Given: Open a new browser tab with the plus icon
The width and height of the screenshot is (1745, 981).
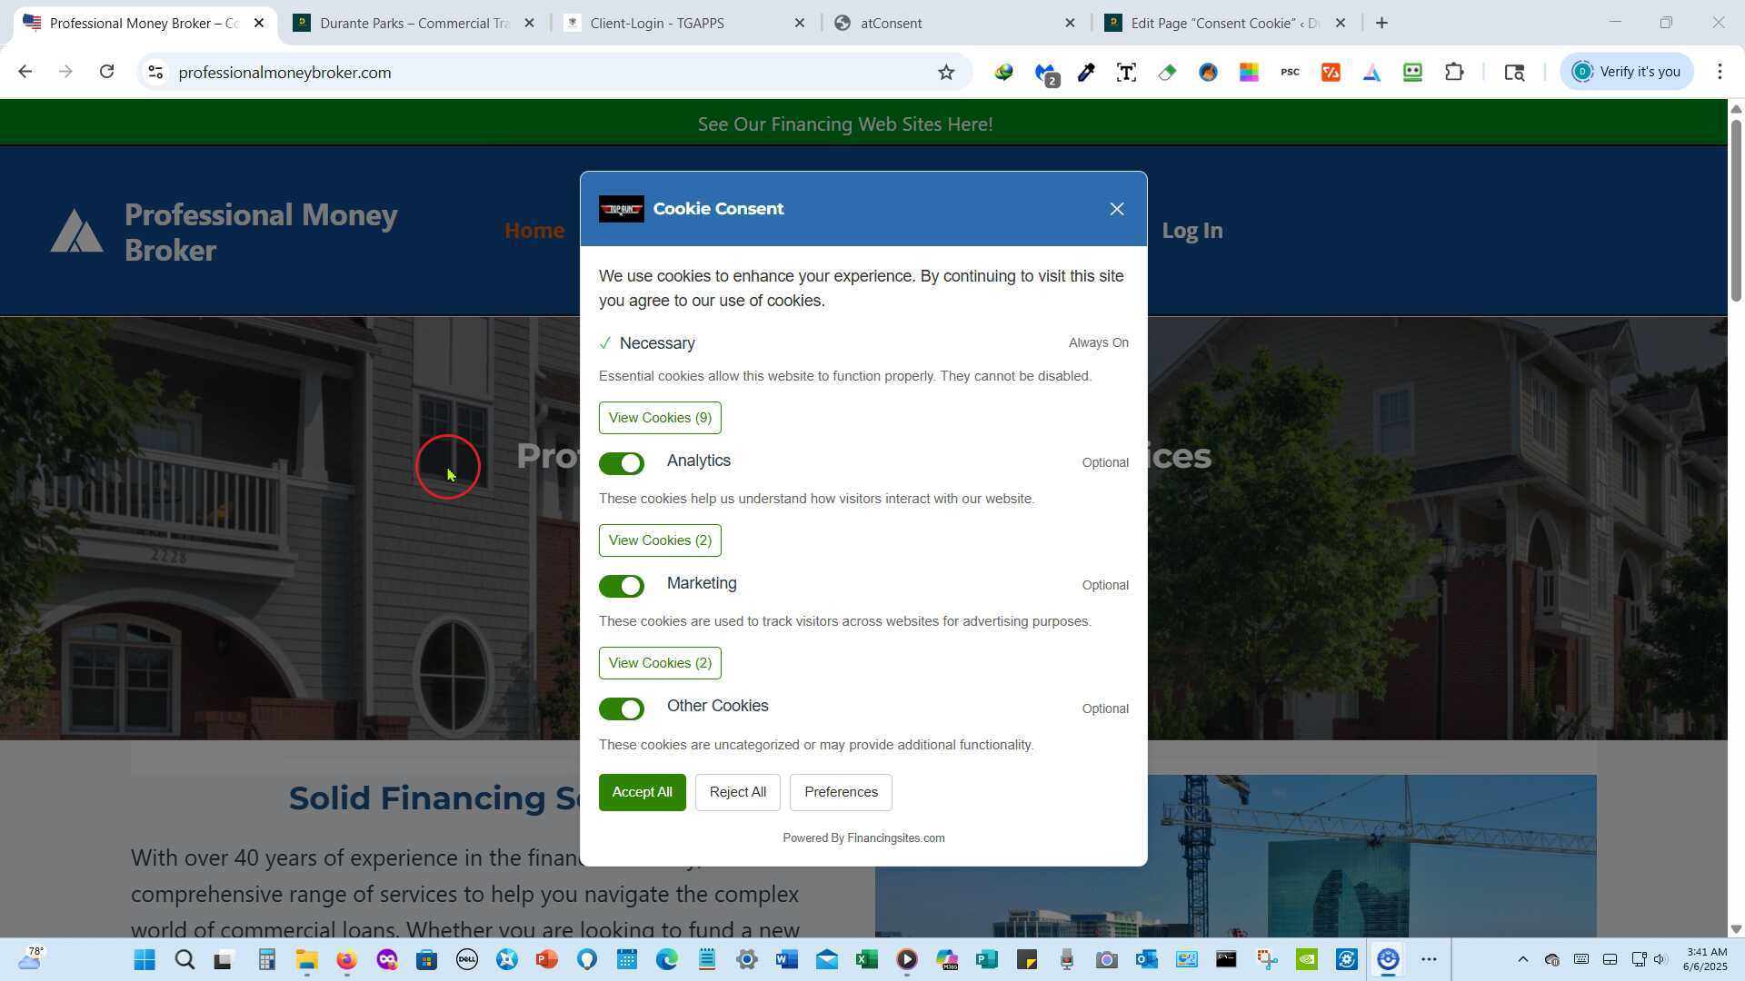Looking at the screenshot, I should tap(1381, 23).
